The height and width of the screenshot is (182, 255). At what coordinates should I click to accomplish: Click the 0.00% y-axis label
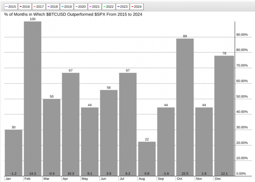(x=241, y=174)
